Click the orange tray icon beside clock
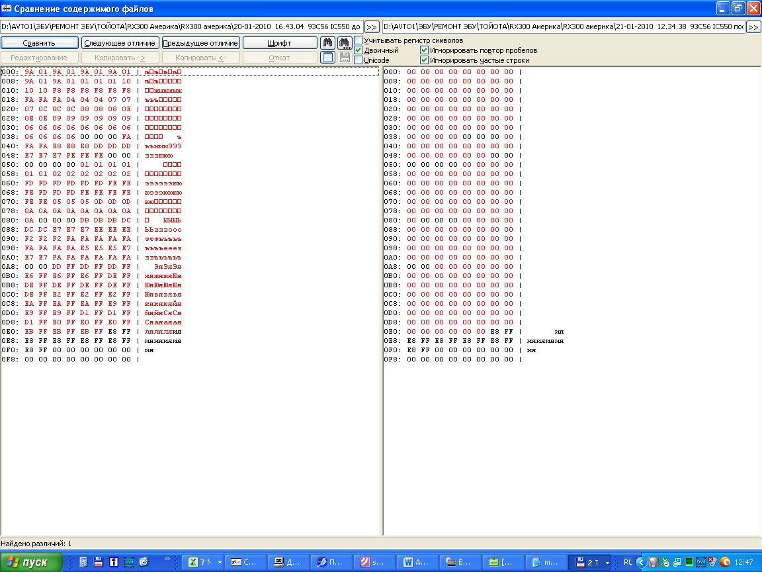 [x=724, y=562]
